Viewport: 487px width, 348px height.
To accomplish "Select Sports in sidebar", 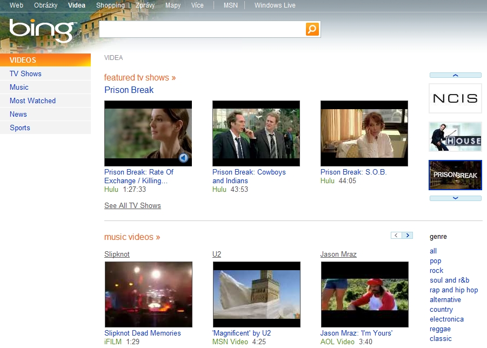I will [x=45, y=128].
